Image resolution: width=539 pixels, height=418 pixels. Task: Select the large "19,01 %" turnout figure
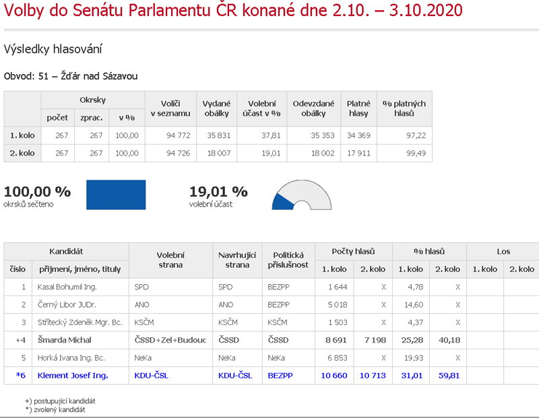coord(218,192)
